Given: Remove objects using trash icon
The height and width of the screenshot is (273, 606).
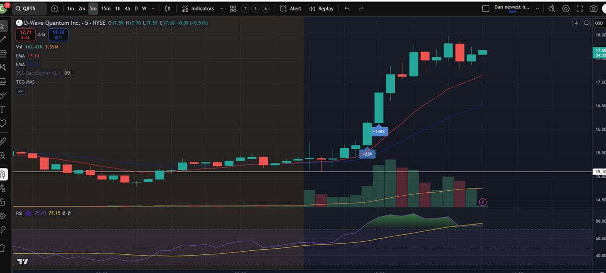Looking at the screenshot, I should (x=3, y=248).
